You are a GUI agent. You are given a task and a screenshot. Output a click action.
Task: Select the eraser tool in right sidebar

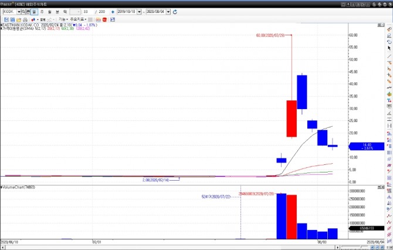[389, 36]
